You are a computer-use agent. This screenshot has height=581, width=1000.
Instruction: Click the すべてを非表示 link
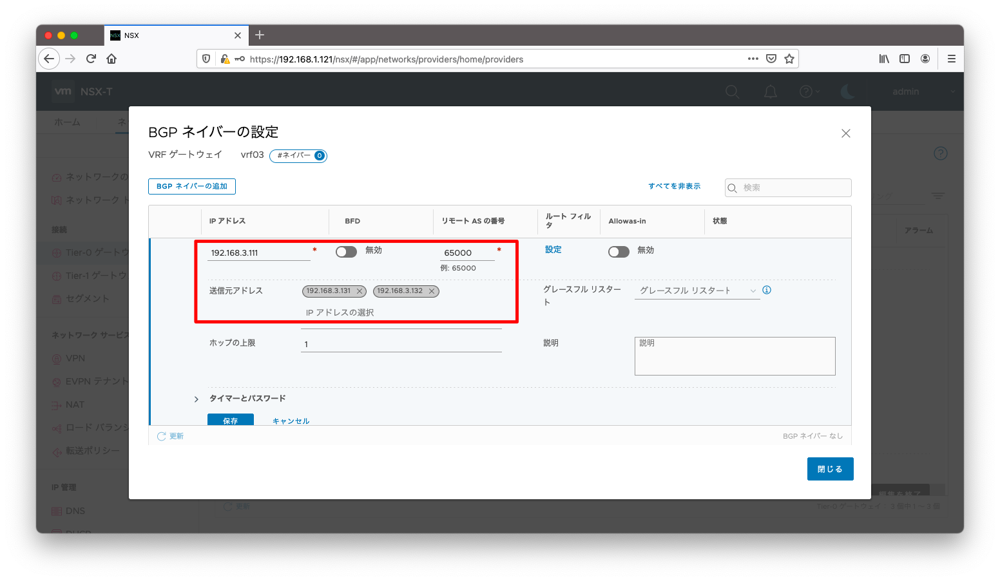pyautogui.click(x=675, y=186)
